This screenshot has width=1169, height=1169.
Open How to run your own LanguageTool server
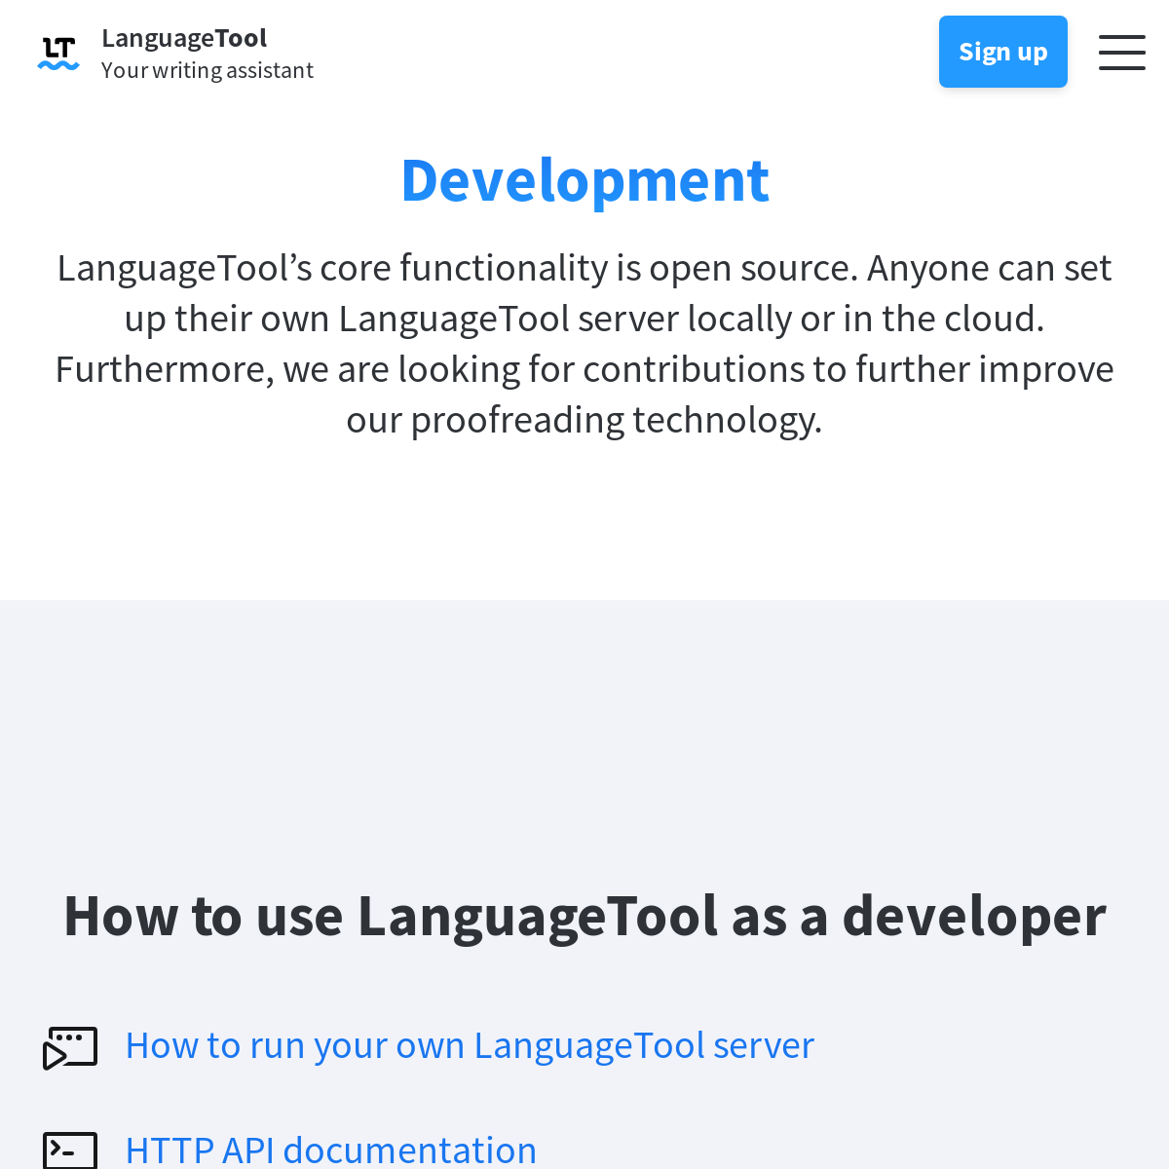(x=470, y=1046)
